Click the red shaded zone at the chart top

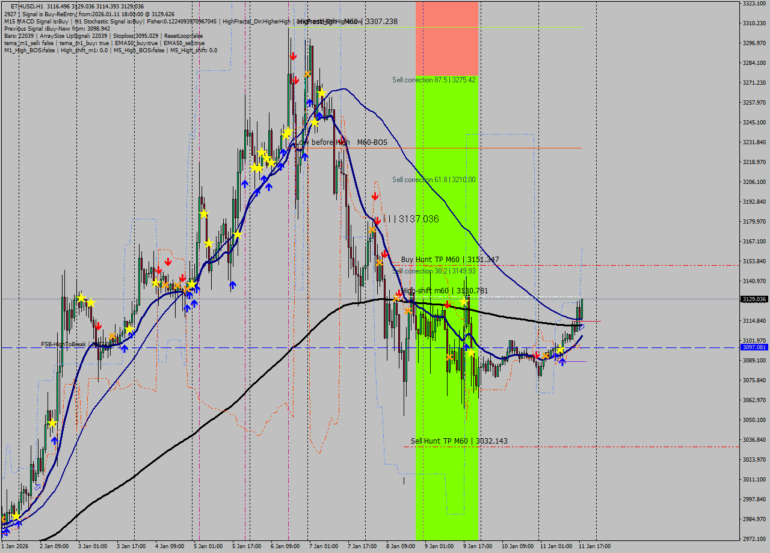pos(448,36)
